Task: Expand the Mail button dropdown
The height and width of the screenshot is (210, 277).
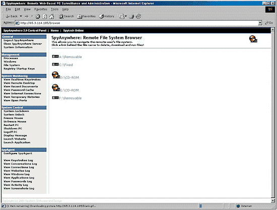Action: point(126,17)
